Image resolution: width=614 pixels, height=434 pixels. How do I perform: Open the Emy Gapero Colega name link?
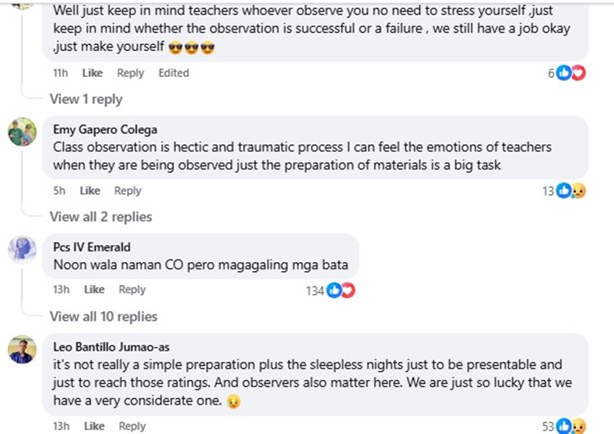coord(105,129)
